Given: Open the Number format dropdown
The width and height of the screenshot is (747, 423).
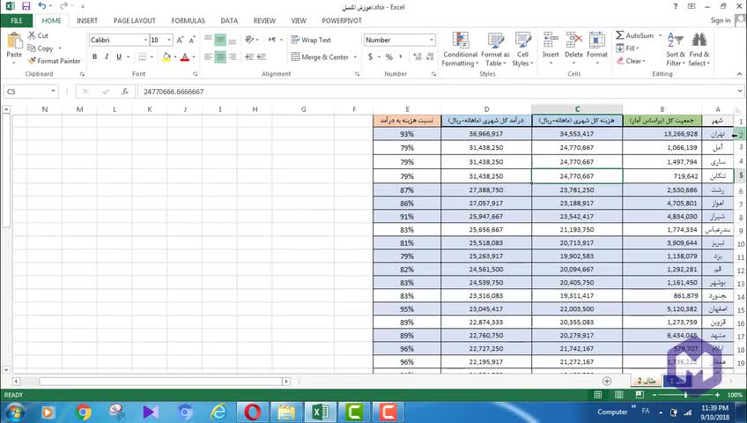Looking at the screenshot, I should coord(432,40).
